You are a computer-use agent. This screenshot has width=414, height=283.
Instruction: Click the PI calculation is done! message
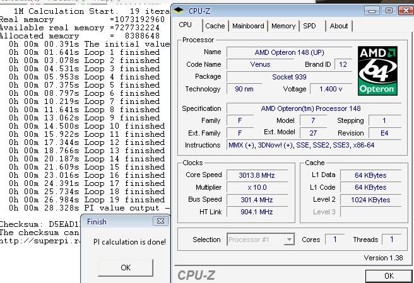pos(129,242)
